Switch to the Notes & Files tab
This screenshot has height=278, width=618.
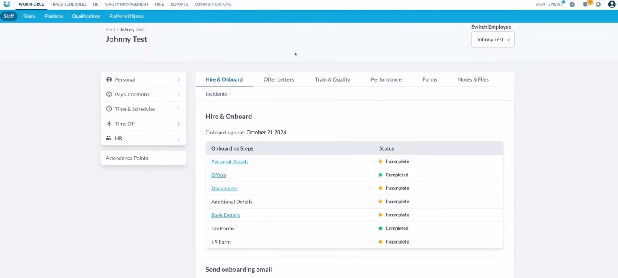tap(474, 79)
